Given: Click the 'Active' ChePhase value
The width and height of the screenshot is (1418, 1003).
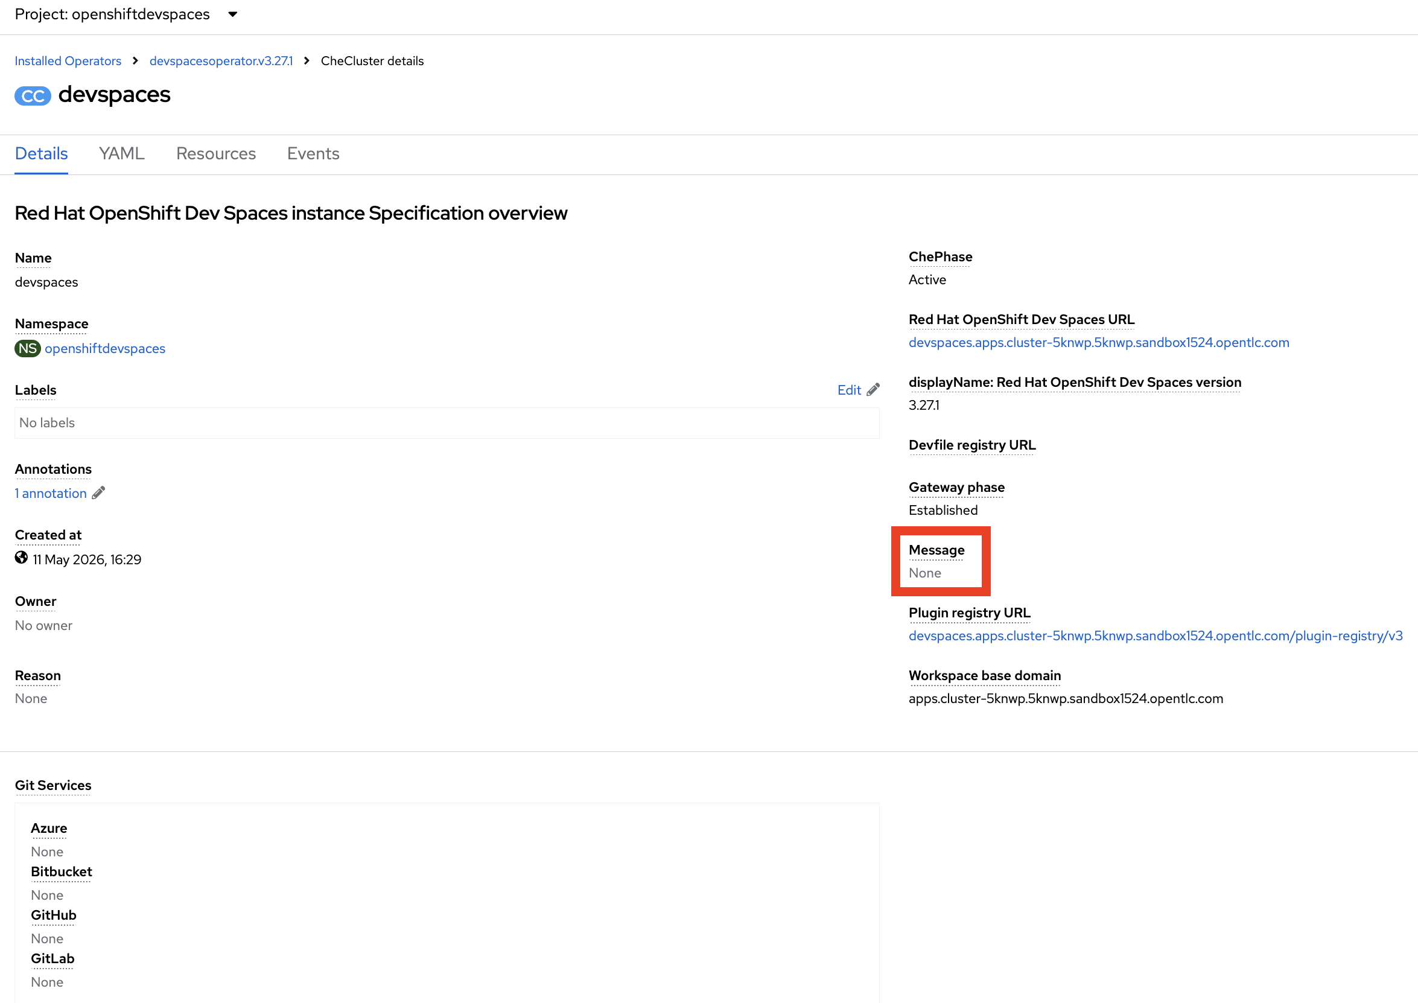Looking at the screenshot, I should [927, 280].
